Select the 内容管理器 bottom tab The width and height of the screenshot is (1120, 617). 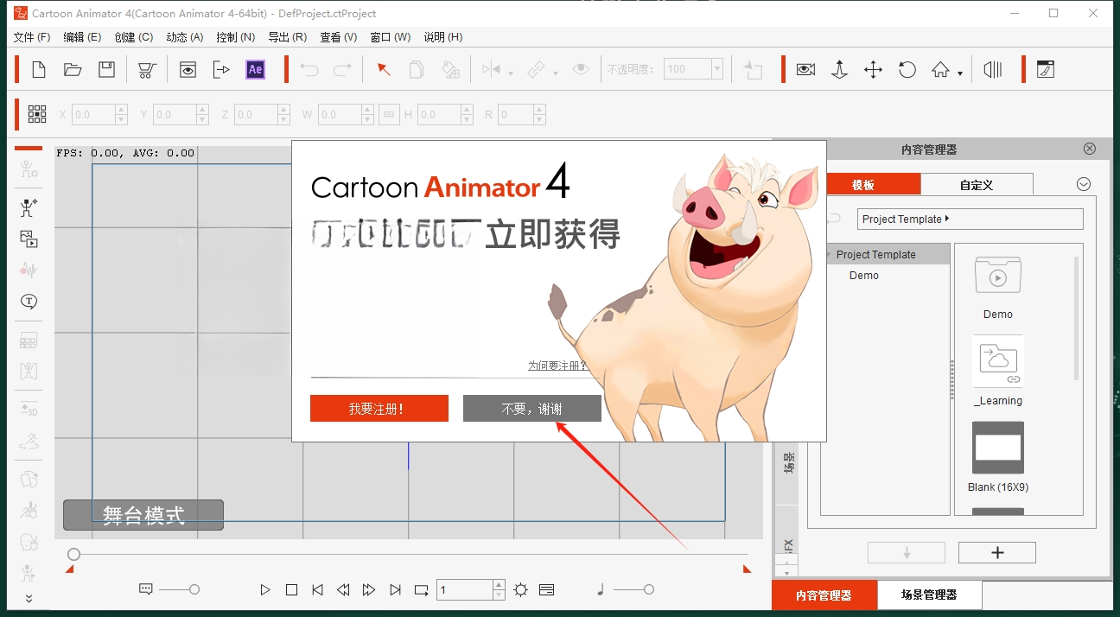[x=824, y=595]
